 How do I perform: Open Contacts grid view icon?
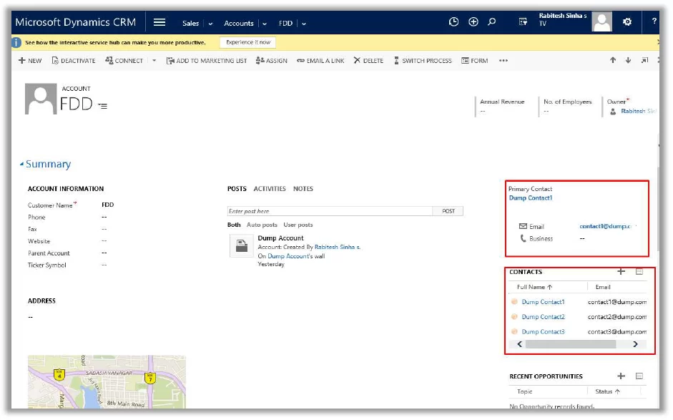pos(641,272)
